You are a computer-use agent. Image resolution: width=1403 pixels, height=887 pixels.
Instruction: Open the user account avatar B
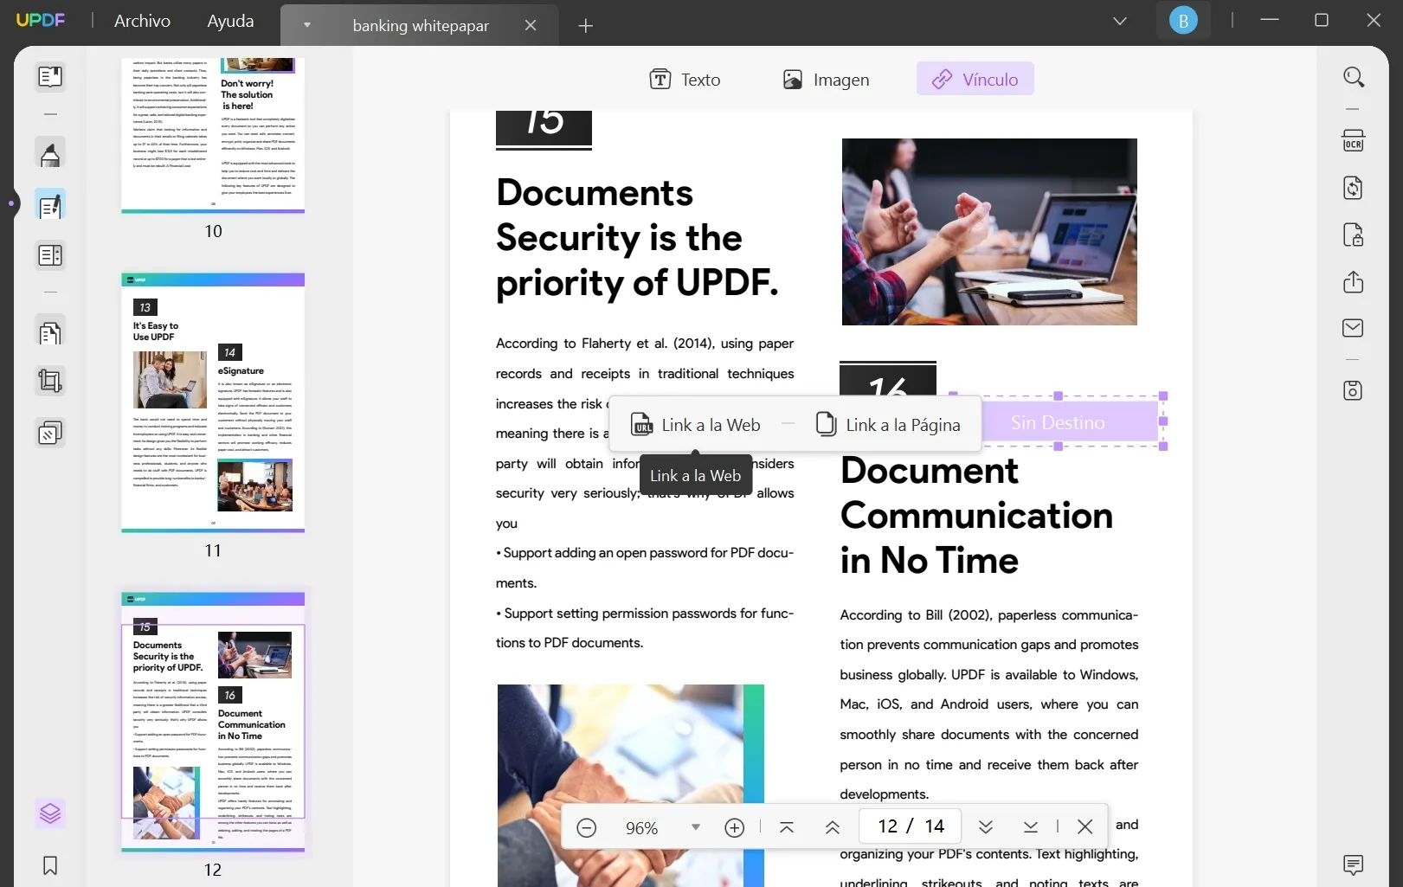[1183, 20]
